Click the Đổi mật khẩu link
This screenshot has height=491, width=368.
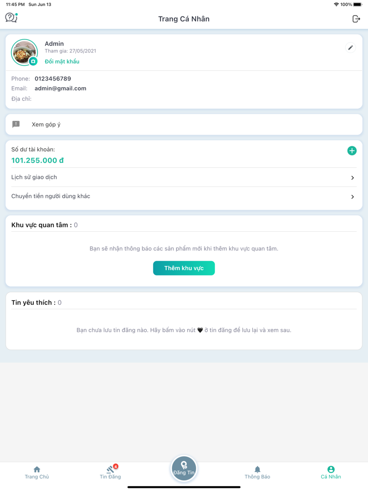click(x=62, y=62)
